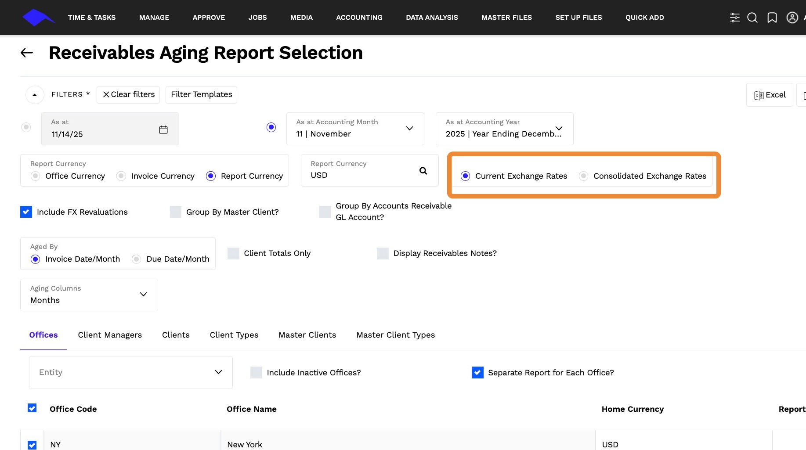The image size is (806, 450).
Task: Open bookmarks via the bookmark icon
Action: coord(772,18)
